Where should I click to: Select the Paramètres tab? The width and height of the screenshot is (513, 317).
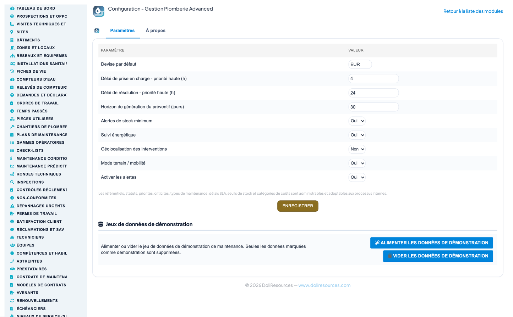122,30
